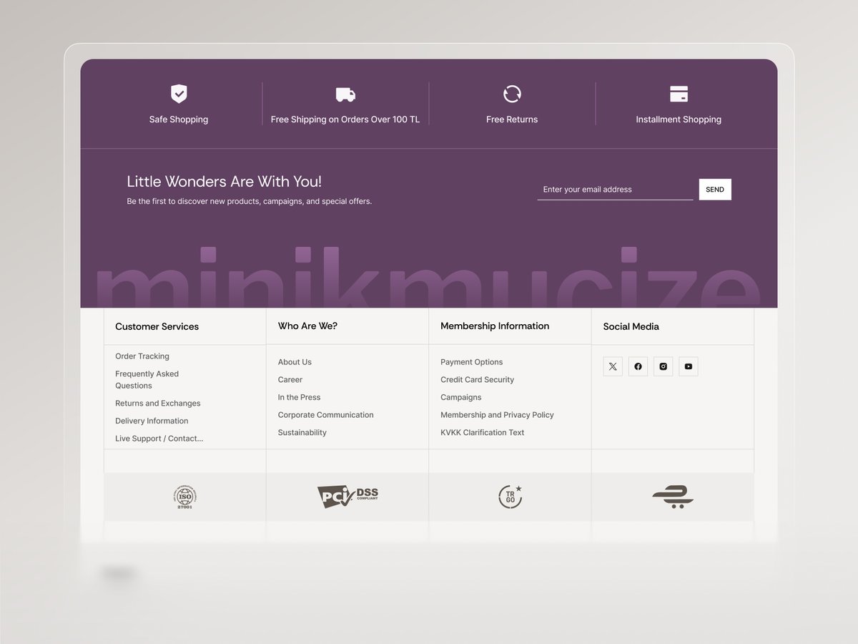Visit the About Us page
Screen dimensions: 858x644
[295, 362]
